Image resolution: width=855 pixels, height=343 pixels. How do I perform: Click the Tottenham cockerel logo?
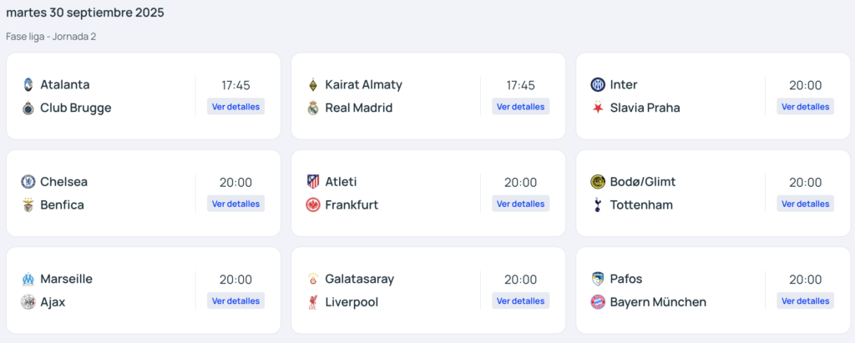tap(598, 205)
